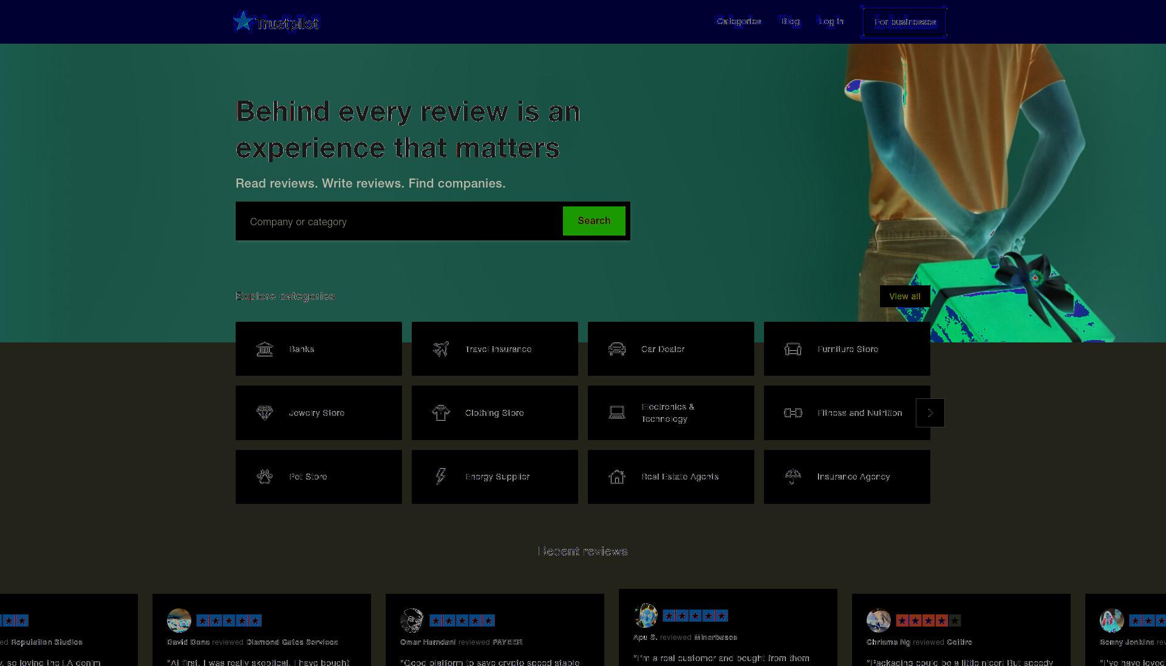Image resolution: width=1166 pixels, height=666 pixels.
Task: Click star rating on Apu S. review
Action: click(x=695, y=616)
